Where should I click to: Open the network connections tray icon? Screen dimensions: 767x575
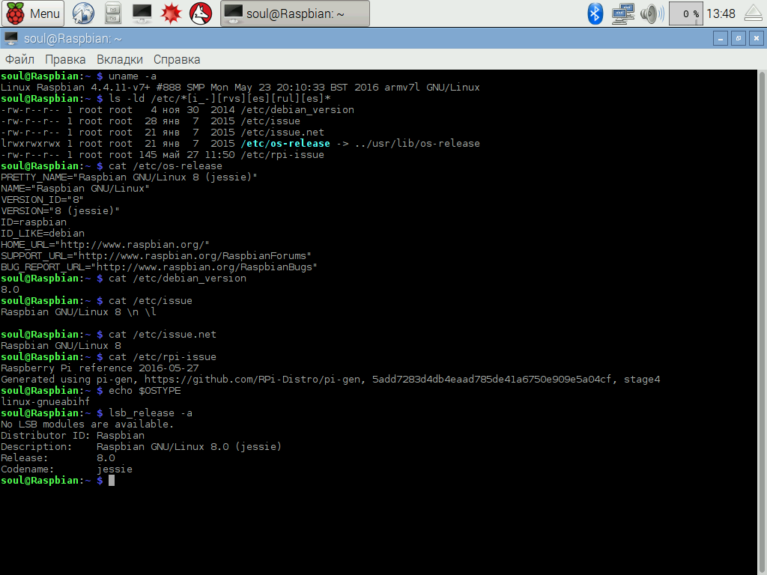point(623,13)
